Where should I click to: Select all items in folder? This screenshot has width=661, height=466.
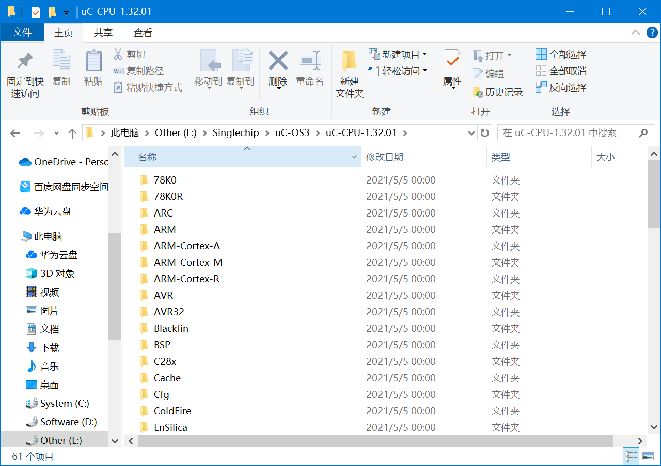[x=561, y=54]
